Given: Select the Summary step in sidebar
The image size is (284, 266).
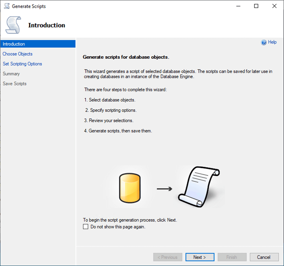Looking at the screenshot, I should pyautogui.click(x=11, y=74).
